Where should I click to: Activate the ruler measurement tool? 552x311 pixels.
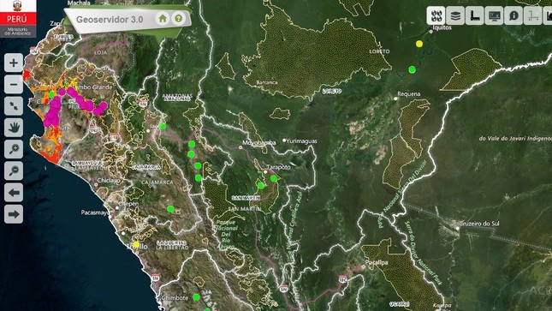[x=475, y=15]
